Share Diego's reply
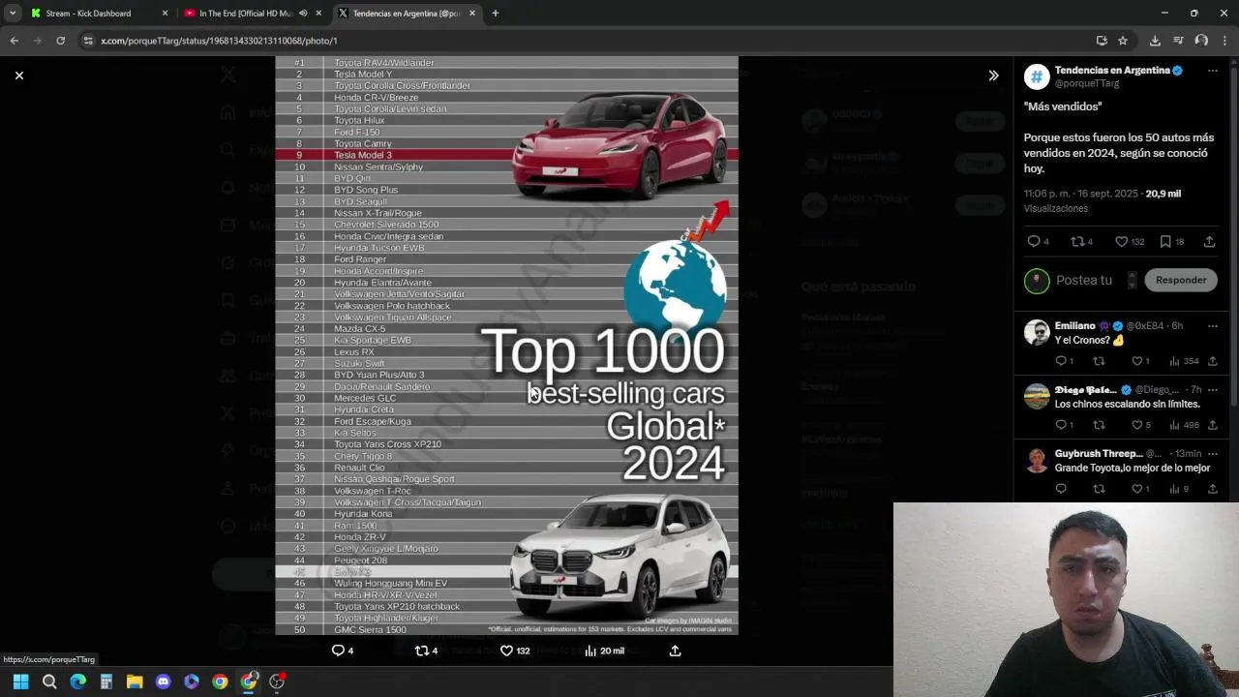 coord(1212,425)
